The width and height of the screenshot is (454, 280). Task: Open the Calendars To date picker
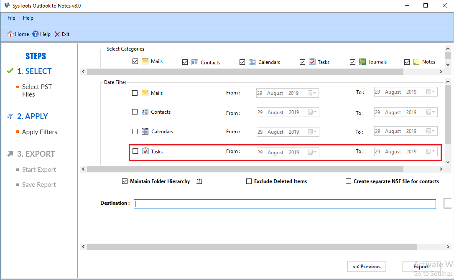point(431,131)
